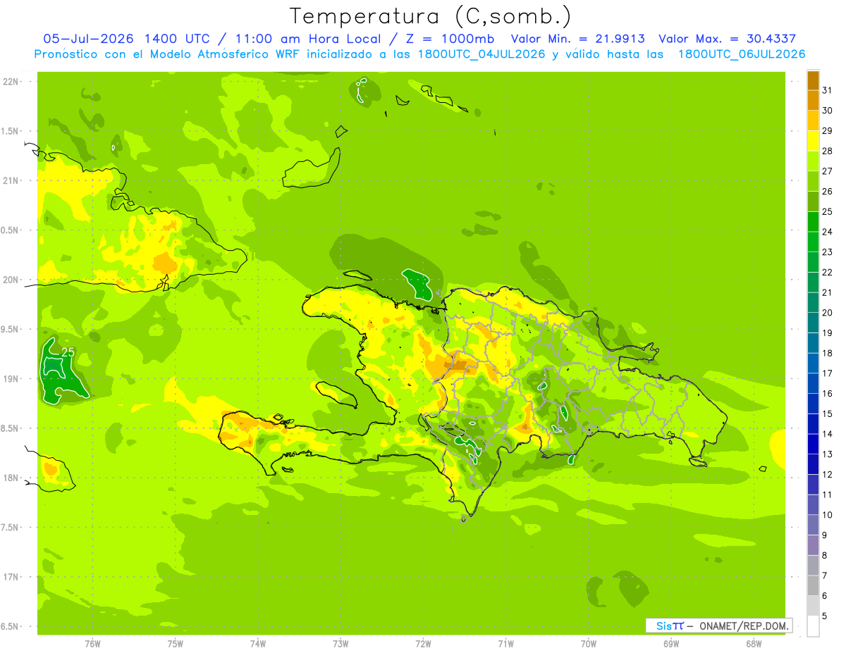
Task: Click the '9.5N' latitude label
Action: pyautogui.click(x=11, y=330)
